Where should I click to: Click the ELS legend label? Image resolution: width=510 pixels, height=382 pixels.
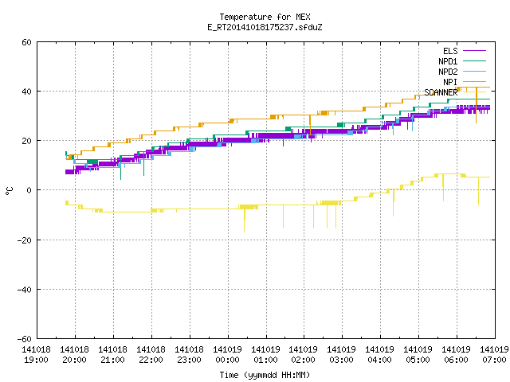pyautogui.click(x=450, y=51)
